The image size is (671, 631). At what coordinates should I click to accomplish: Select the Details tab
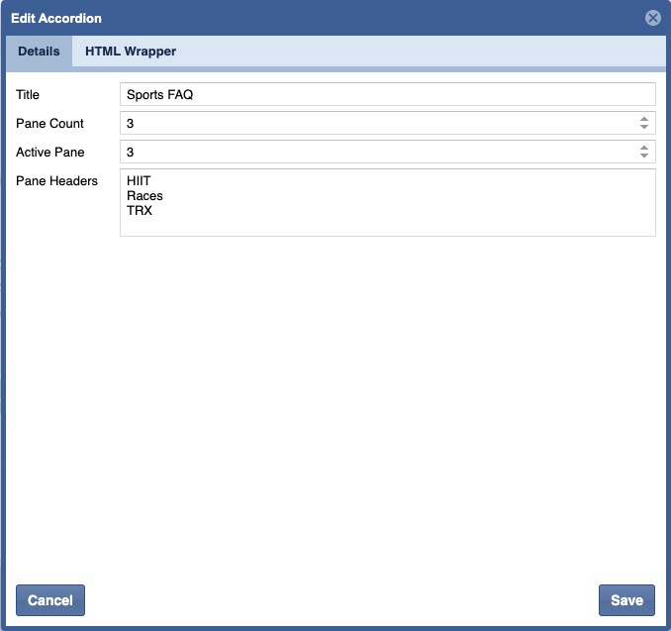39,52
